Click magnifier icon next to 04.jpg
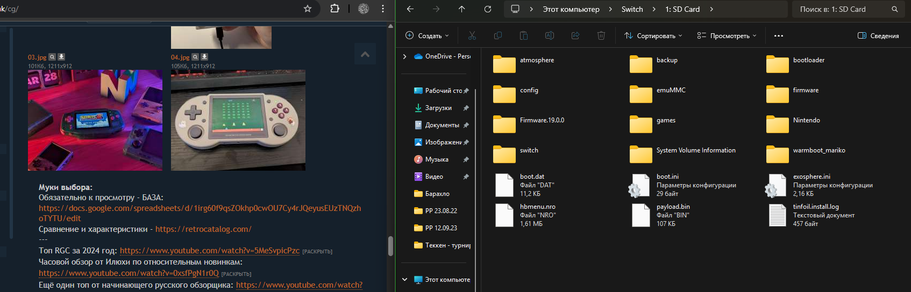 pyautogui.click(x=195, y=57)
